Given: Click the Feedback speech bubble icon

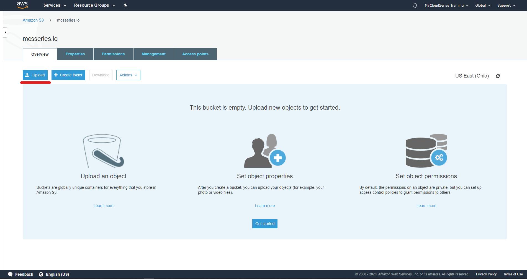Looking at the screenshot, I should [x=10, y=274].
